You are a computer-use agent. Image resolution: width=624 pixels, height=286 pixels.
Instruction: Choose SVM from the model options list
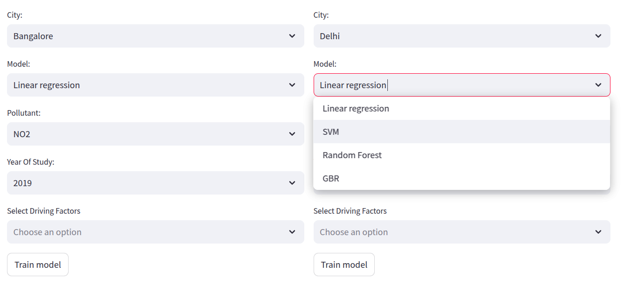click(x=331, y=132)
